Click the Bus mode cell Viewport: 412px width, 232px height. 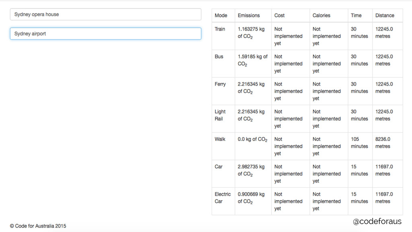(219, 56)
